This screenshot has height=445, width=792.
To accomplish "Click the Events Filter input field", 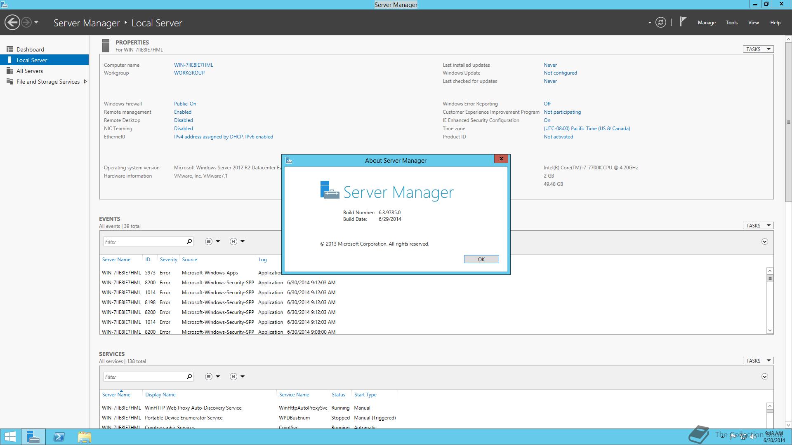I will tap(144, 241).
